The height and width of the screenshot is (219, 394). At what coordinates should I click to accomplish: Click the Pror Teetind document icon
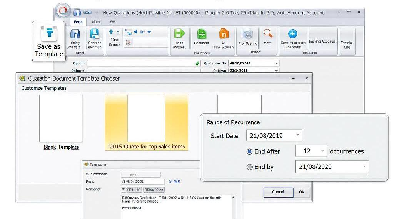click(247, 34)
